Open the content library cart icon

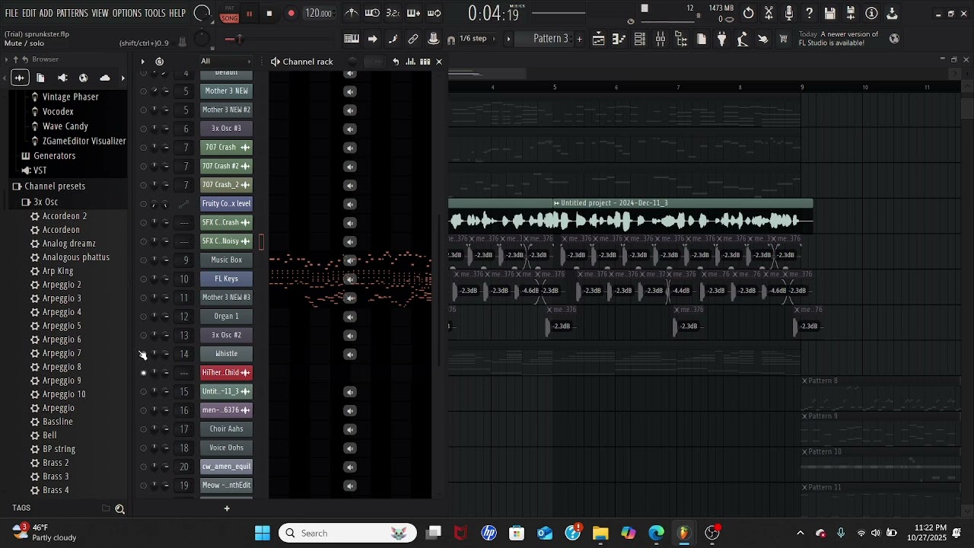[x=783, y=39]
